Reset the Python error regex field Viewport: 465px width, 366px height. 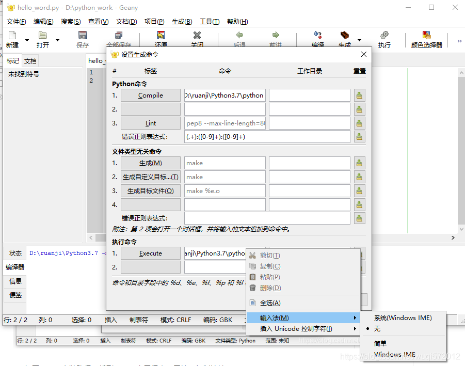tap(359, 137)
